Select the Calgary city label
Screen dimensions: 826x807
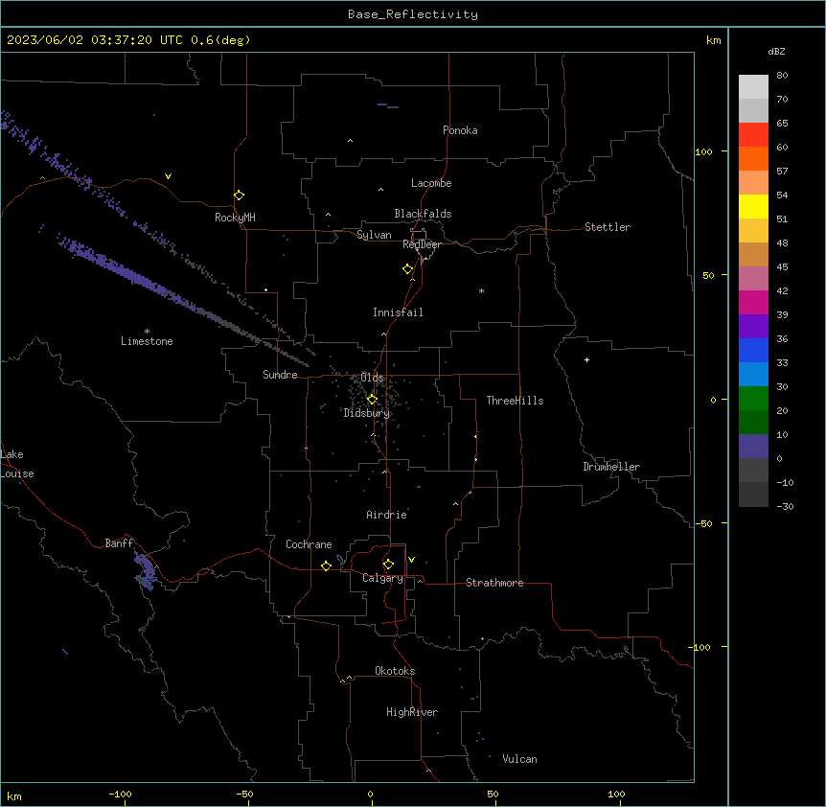382,578
